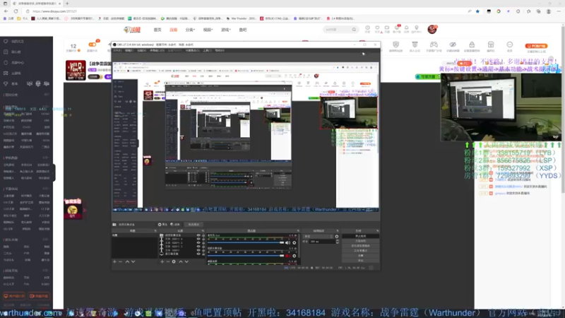Open Douyu notifications bell icon
Image resolution: width=565 pixels, height=318 pixels.
pos(407,28)
